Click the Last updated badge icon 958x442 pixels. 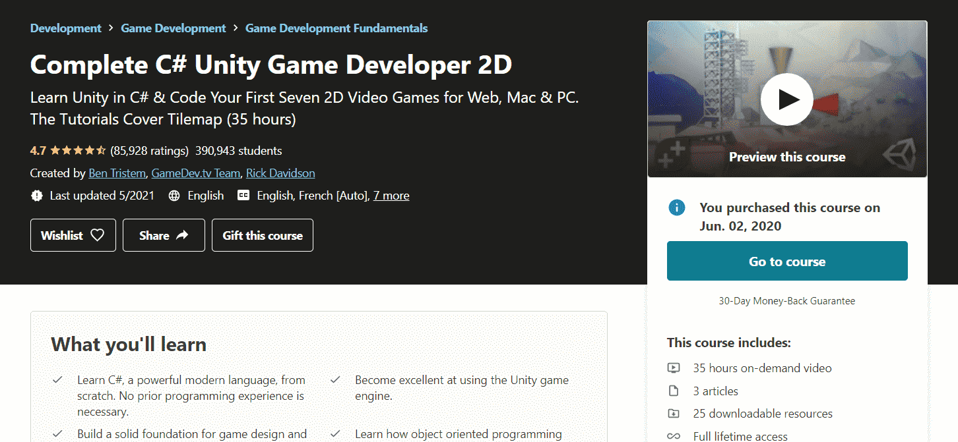pyautogui.click(x=37, y=196)
